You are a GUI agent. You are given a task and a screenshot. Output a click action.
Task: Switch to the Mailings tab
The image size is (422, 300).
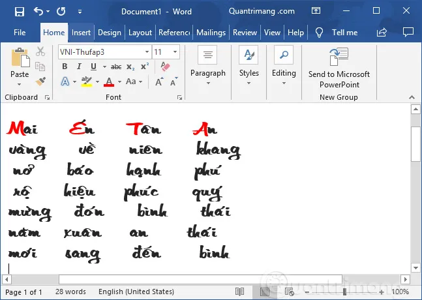(211, 33)
